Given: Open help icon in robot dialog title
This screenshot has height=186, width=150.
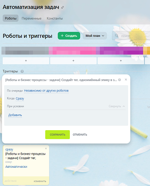Looking at the screenshot, I should tap(119, 80).
